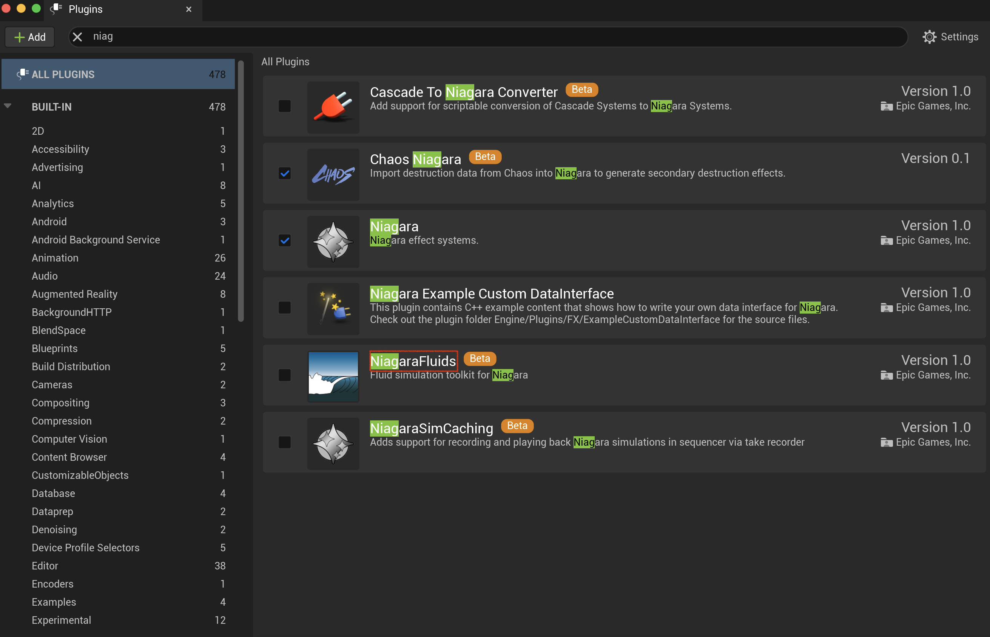
Task: Select the Content Browser category
Action: (x=118, y=457)
